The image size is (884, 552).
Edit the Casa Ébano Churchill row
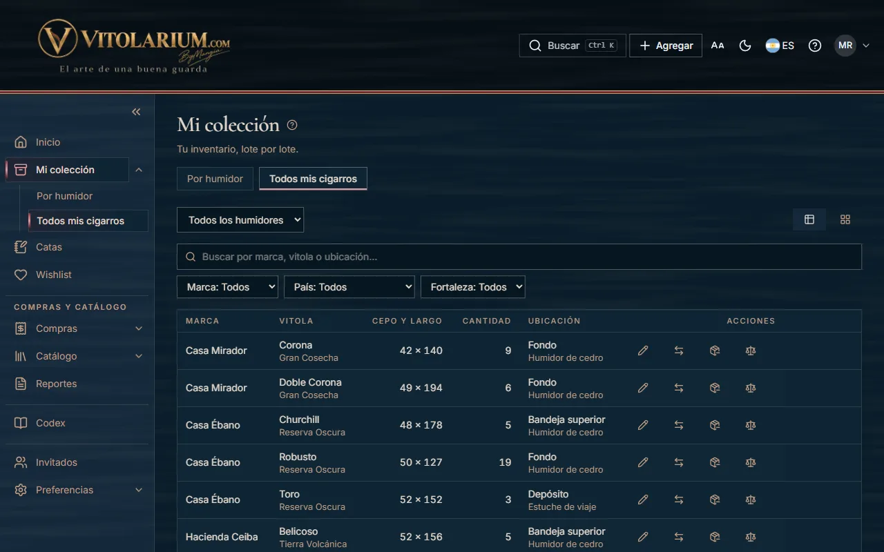coord(643,425)
